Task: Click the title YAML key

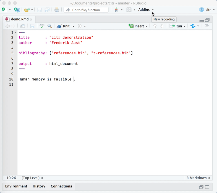Action: tap(24, 37)
